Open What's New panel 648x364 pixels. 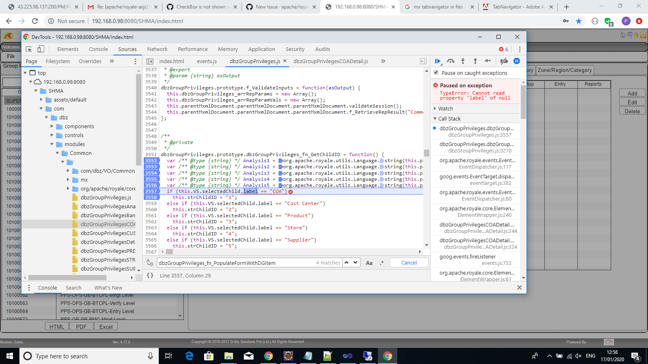coord(108,288)
